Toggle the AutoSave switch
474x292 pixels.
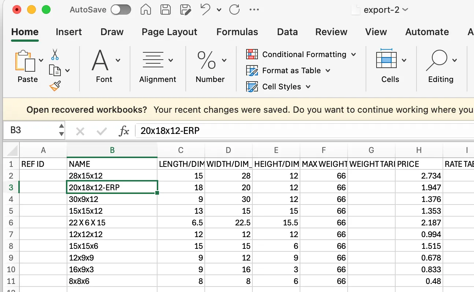click(x=121, y=10)
